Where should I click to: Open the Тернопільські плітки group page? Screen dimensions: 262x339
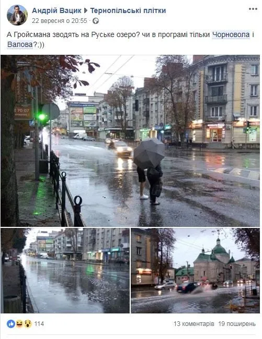128,10
